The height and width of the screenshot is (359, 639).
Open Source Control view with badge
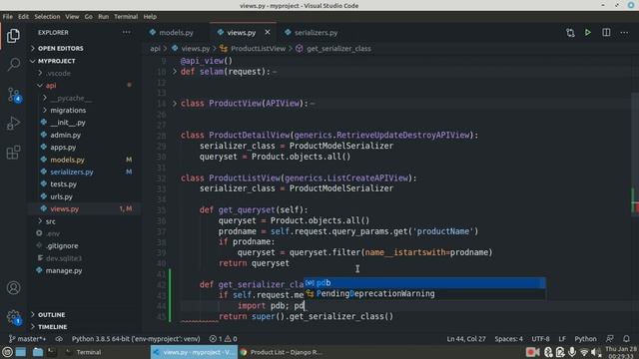click(x=13, y=95)
